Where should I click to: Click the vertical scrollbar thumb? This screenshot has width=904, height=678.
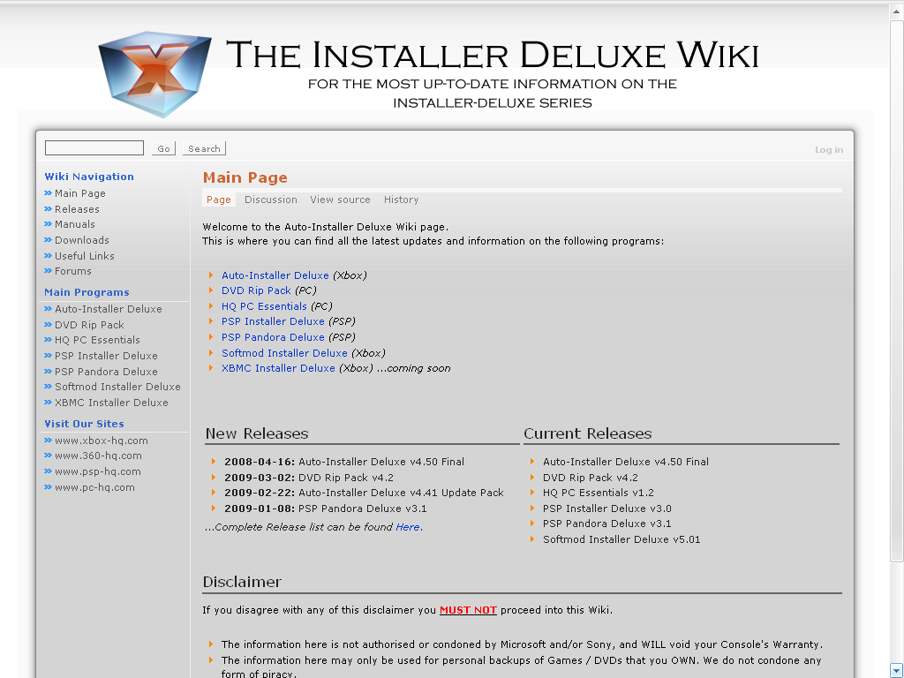pos(897,290)
